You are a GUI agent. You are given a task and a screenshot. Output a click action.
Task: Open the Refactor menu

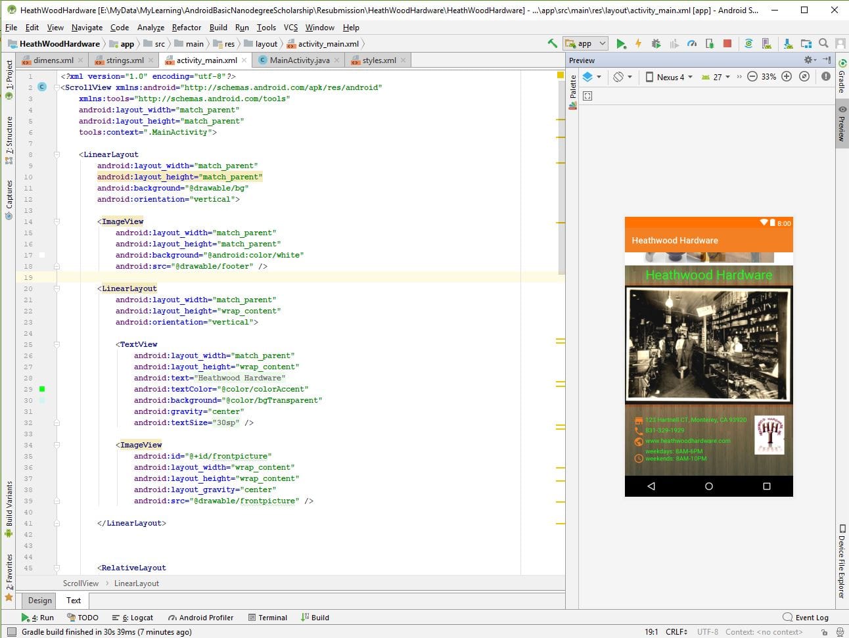pos(187,27)
